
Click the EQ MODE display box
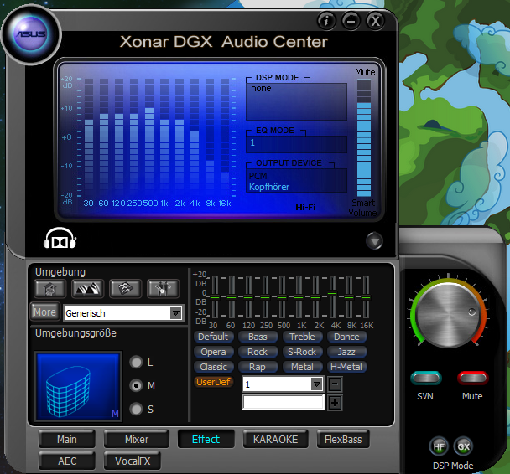[x=297, y=143]
